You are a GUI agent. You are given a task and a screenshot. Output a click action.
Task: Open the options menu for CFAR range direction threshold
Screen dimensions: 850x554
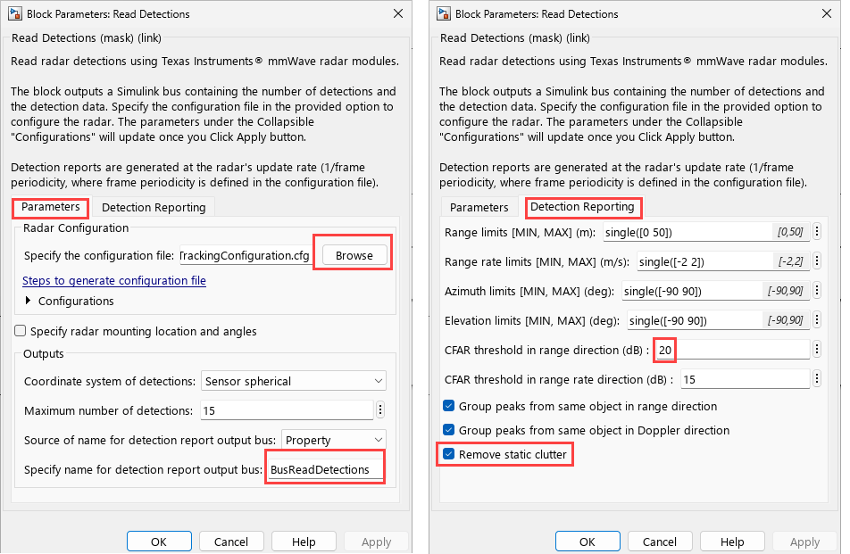[x=816, y=350]
